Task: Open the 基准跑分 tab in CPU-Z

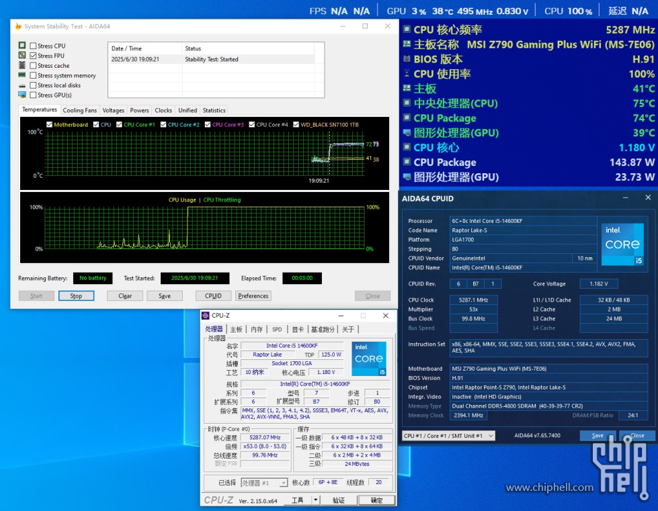Action: pos(323,330)
